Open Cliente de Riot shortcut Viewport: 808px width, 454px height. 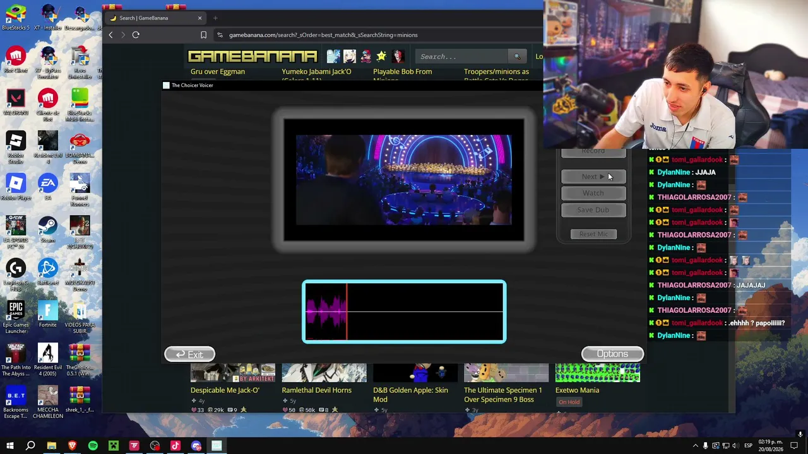tap(47, 105)
